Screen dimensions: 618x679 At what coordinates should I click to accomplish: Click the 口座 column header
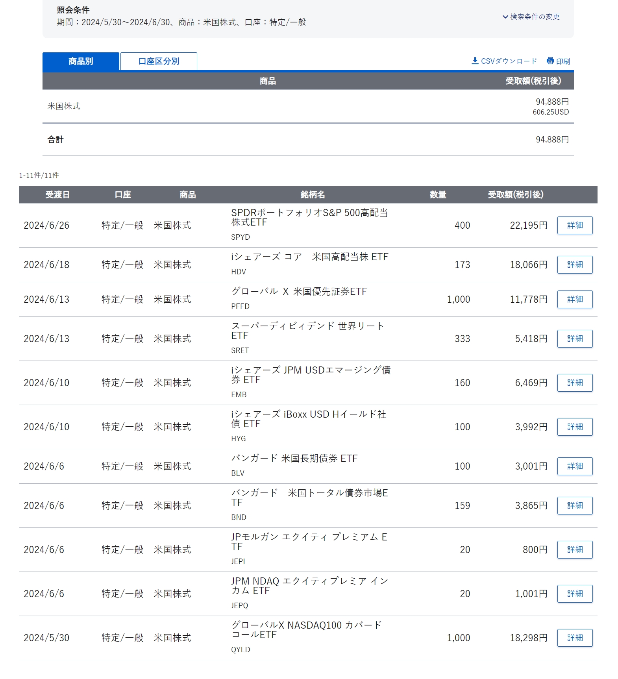123,194
